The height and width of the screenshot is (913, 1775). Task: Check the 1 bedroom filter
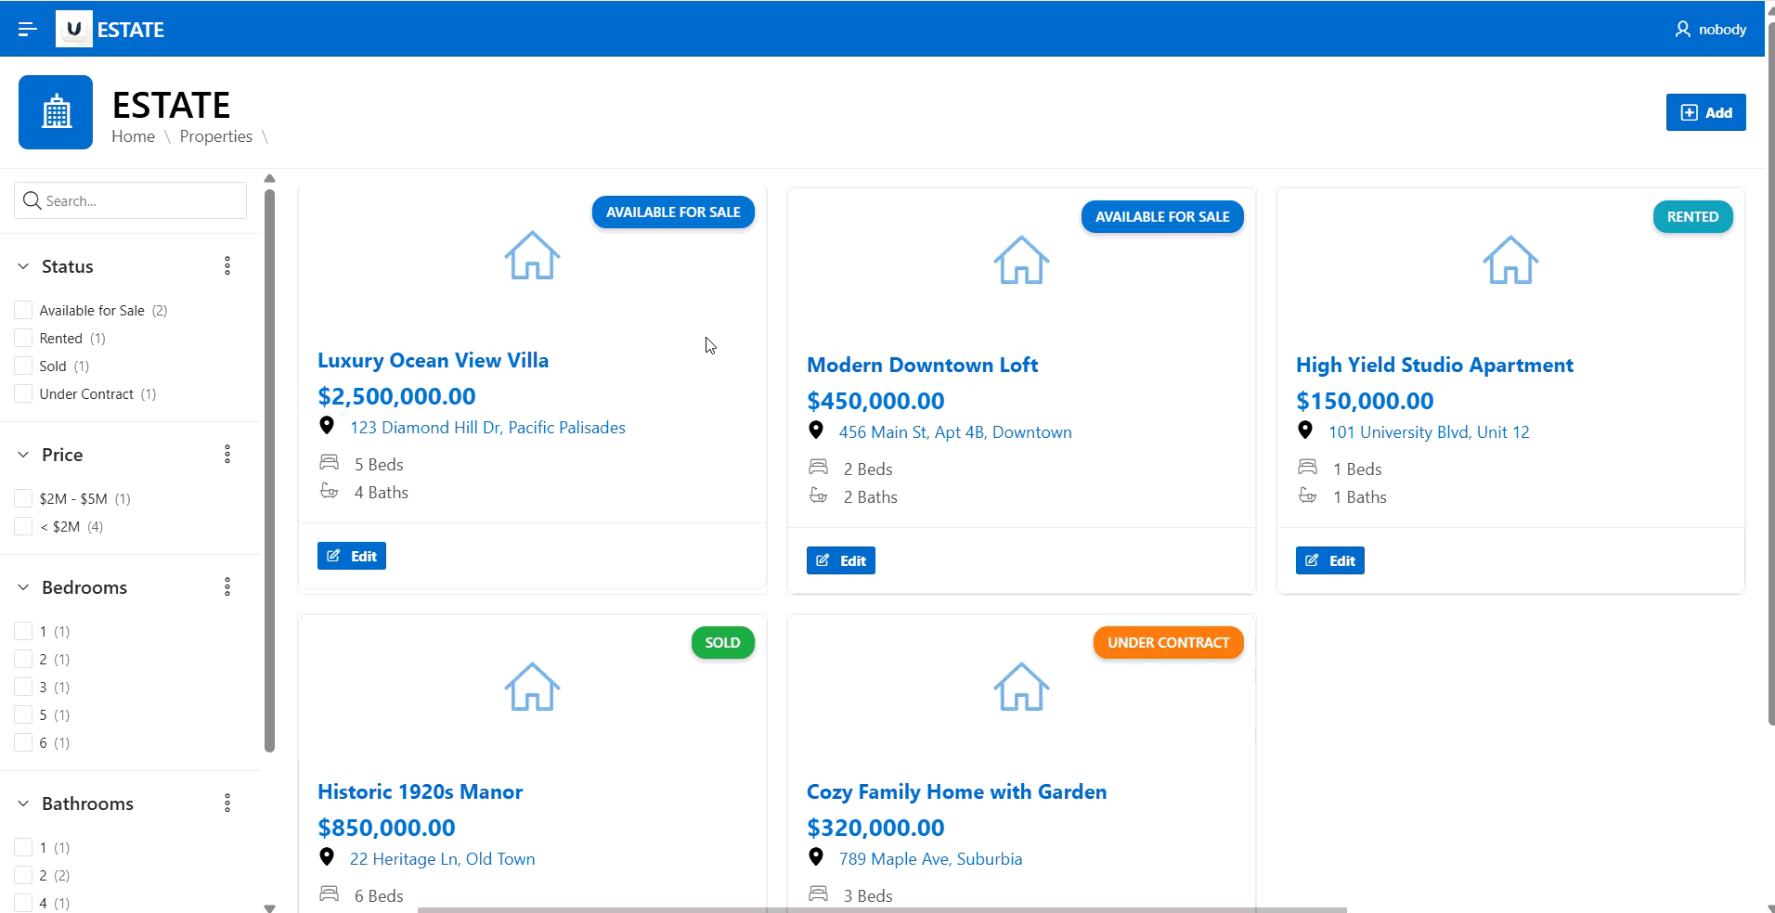[23, 631]
